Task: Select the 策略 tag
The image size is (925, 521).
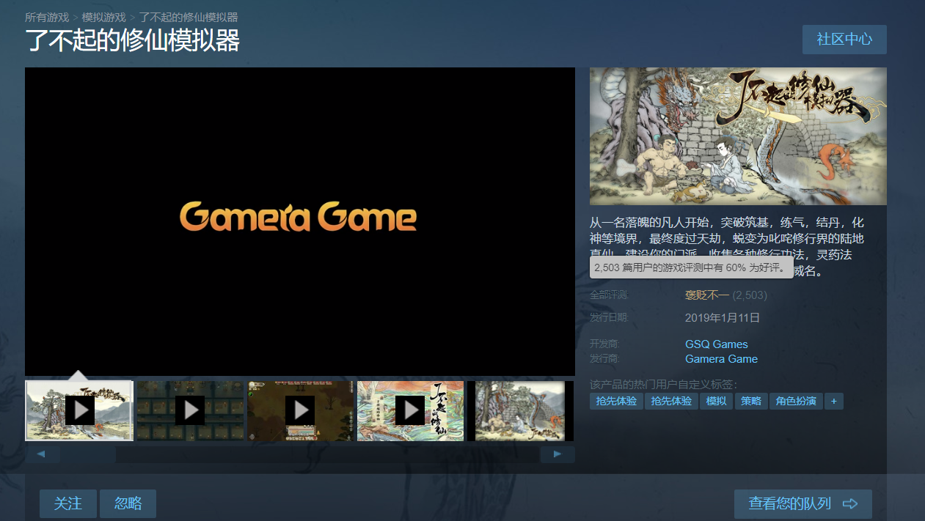Action: pos(751,402)
